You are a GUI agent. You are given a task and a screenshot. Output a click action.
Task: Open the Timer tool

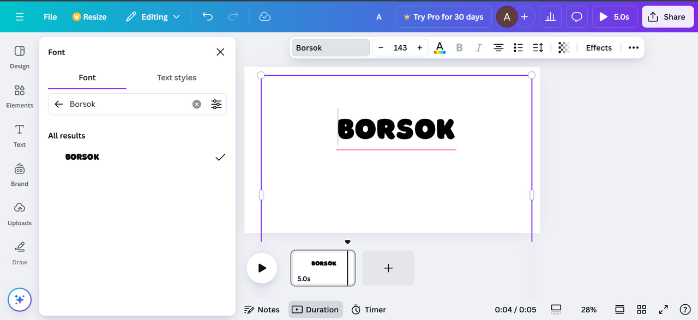(x=369, y=310)
